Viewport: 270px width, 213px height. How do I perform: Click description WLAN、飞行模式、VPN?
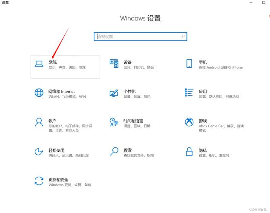(x=67, y=97)
